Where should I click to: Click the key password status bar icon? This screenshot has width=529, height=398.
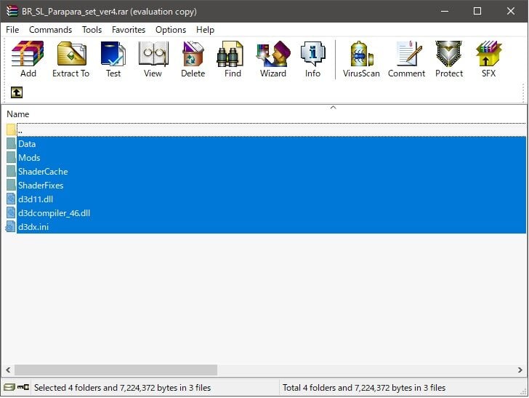[23, 387]
